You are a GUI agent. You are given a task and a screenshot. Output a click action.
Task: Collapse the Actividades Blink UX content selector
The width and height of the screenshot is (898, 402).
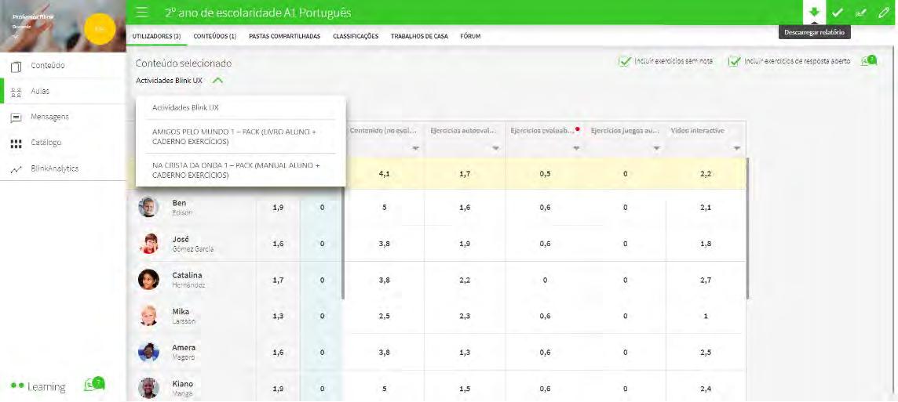point(217,81)
